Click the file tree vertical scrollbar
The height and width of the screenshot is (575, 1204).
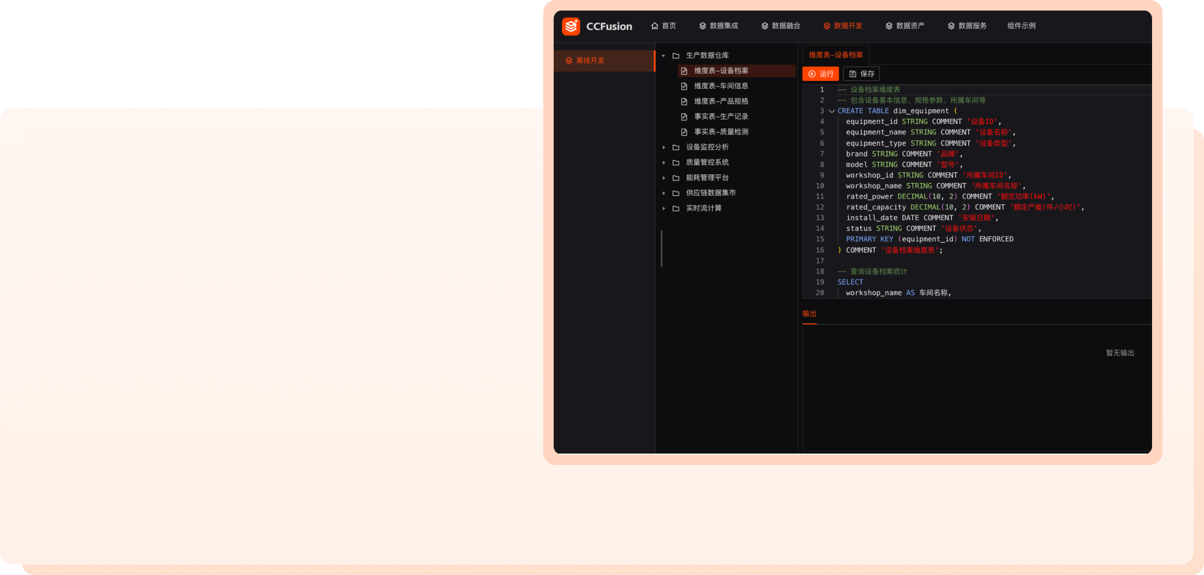tap(661, 249)
